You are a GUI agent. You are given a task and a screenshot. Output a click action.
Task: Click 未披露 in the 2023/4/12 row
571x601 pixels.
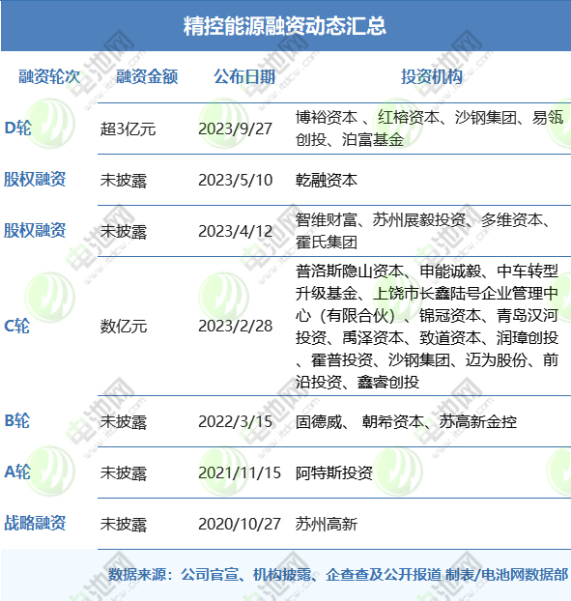click(124, 232)
